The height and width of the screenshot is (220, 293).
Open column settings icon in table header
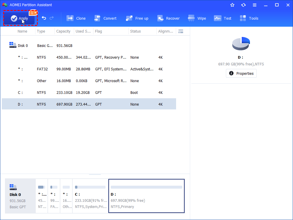181,31
